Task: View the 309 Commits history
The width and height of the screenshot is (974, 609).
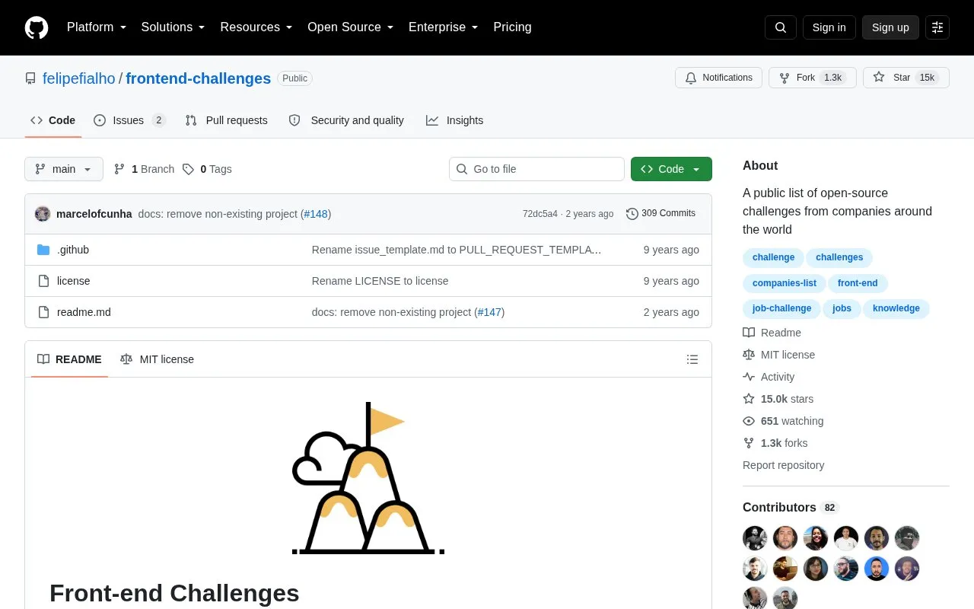Action: pos(660,213)
